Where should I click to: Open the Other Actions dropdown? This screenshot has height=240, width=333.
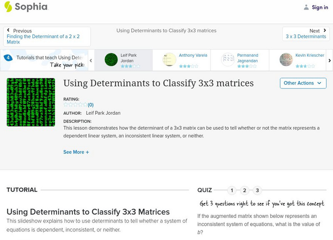tap(303, 83)
